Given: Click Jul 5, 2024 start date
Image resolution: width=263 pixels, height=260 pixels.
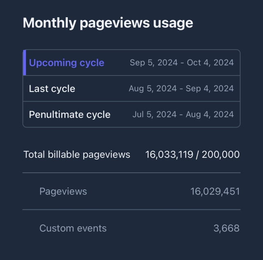Looking at the screenshot, I should point(155,114).
